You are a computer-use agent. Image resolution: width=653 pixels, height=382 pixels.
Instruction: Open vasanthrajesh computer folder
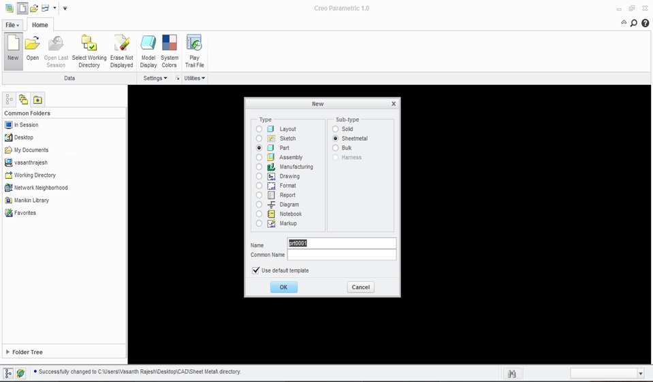(x=27, y=162)
